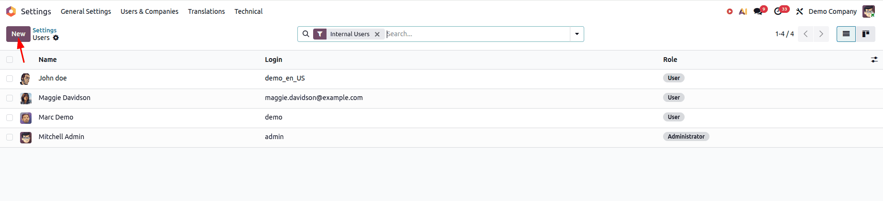Open the Odoo apps home logo

point(11,11)
